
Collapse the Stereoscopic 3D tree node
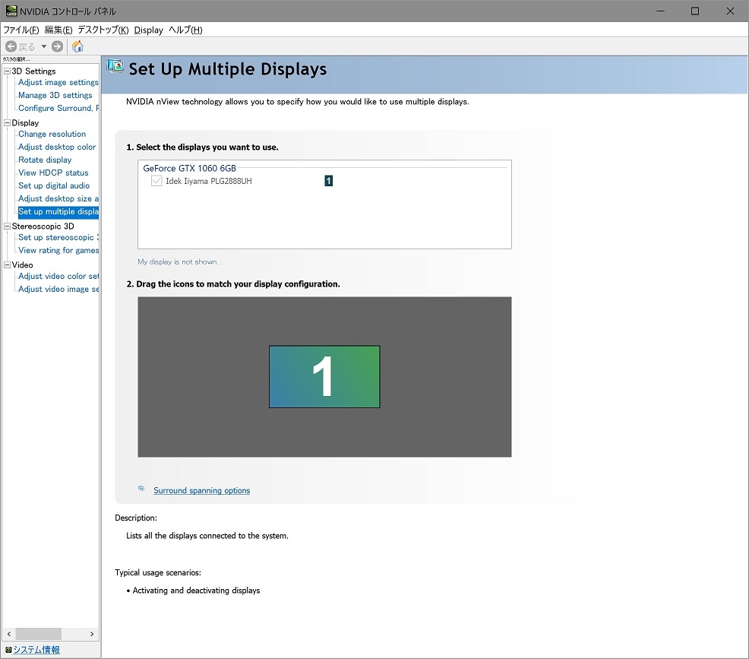[7, 226]
